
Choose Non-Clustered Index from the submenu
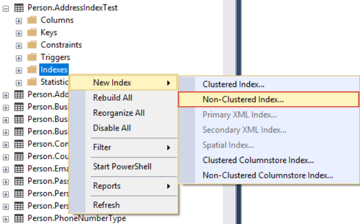tap(269, 100)
